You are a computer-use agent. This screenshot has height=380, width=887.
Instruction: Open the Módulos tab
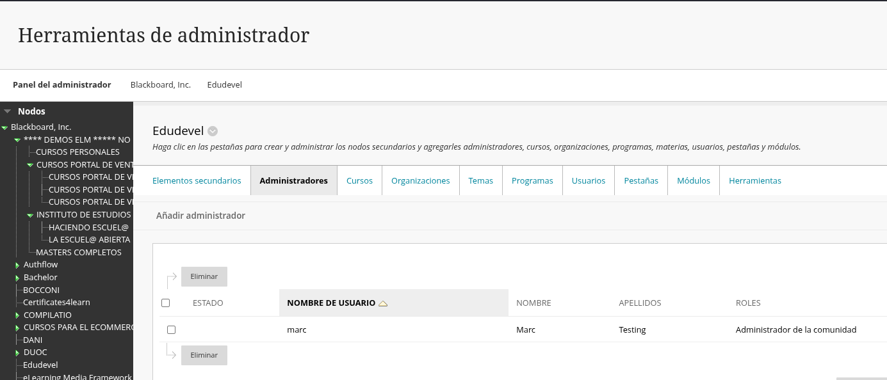tap(694, 180)
